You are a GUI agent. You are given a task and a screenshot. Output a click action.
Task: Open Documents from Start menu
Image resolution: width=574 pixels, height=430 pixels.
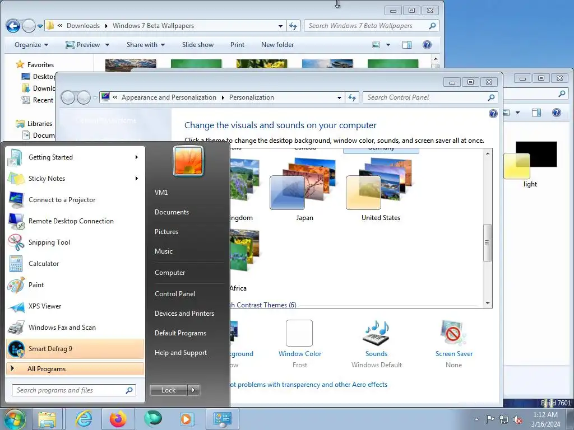(172, 212)
